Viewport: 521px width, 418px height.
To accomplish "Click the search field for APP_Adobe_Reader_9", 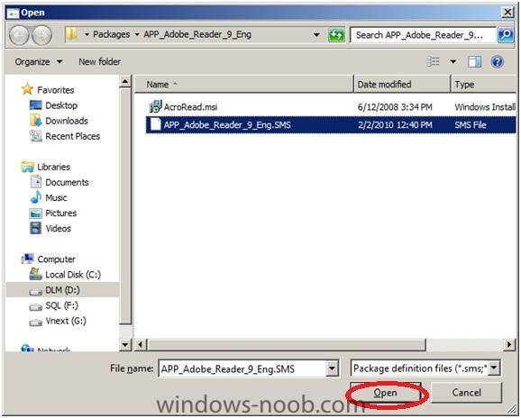I will point(423,35).
